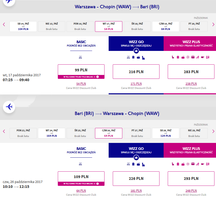Viewport: 216px width, 199px height.
Task: Click airport check-in plane icon in outbound WIZZ PLUS
Action: coord(188,57)
